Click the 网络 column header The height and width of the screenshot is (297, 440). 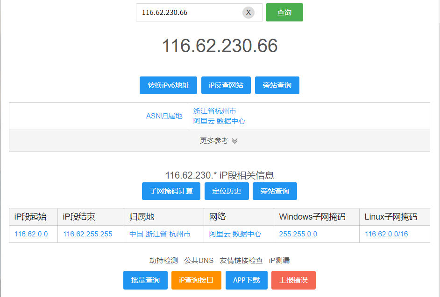click(239, 217)
